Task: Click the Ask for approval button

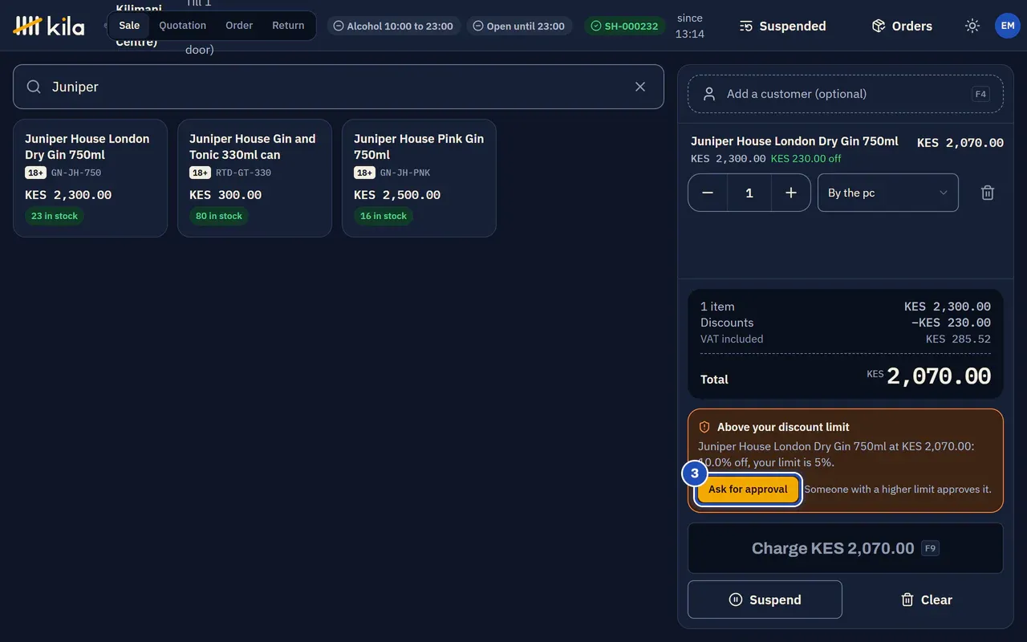Action: pos(748,490)
